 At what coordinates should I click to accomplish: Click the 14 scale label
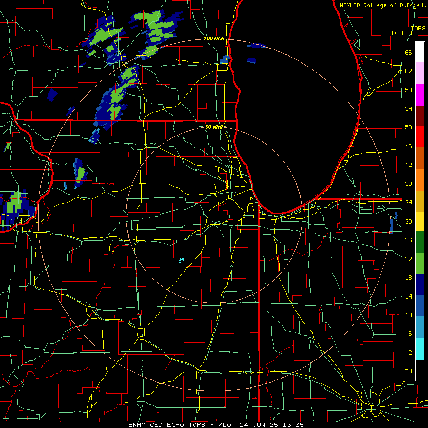pos(409,296)
